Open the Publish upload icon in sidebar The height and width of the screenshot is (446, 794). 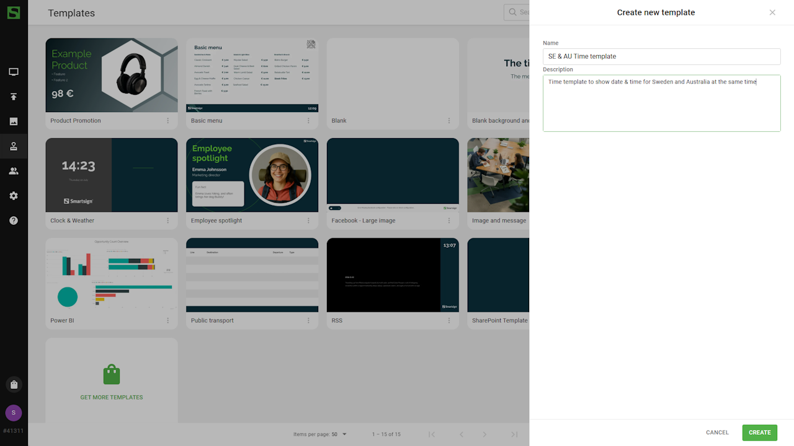[14, 97]
